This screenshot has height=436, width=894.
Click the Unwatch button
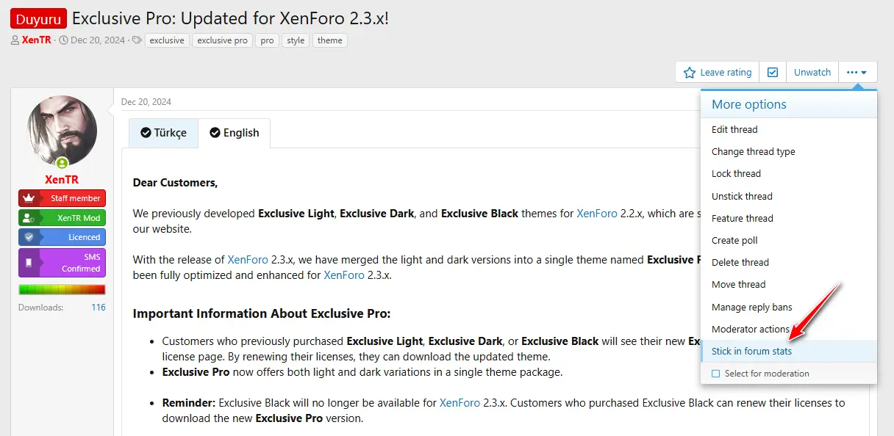[x=812, y=72]
